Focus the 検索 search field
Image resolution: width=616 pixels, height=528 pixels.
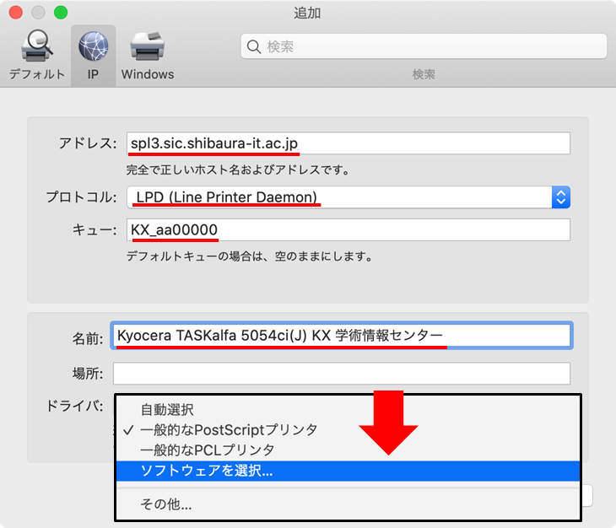(x=424, y=46)
